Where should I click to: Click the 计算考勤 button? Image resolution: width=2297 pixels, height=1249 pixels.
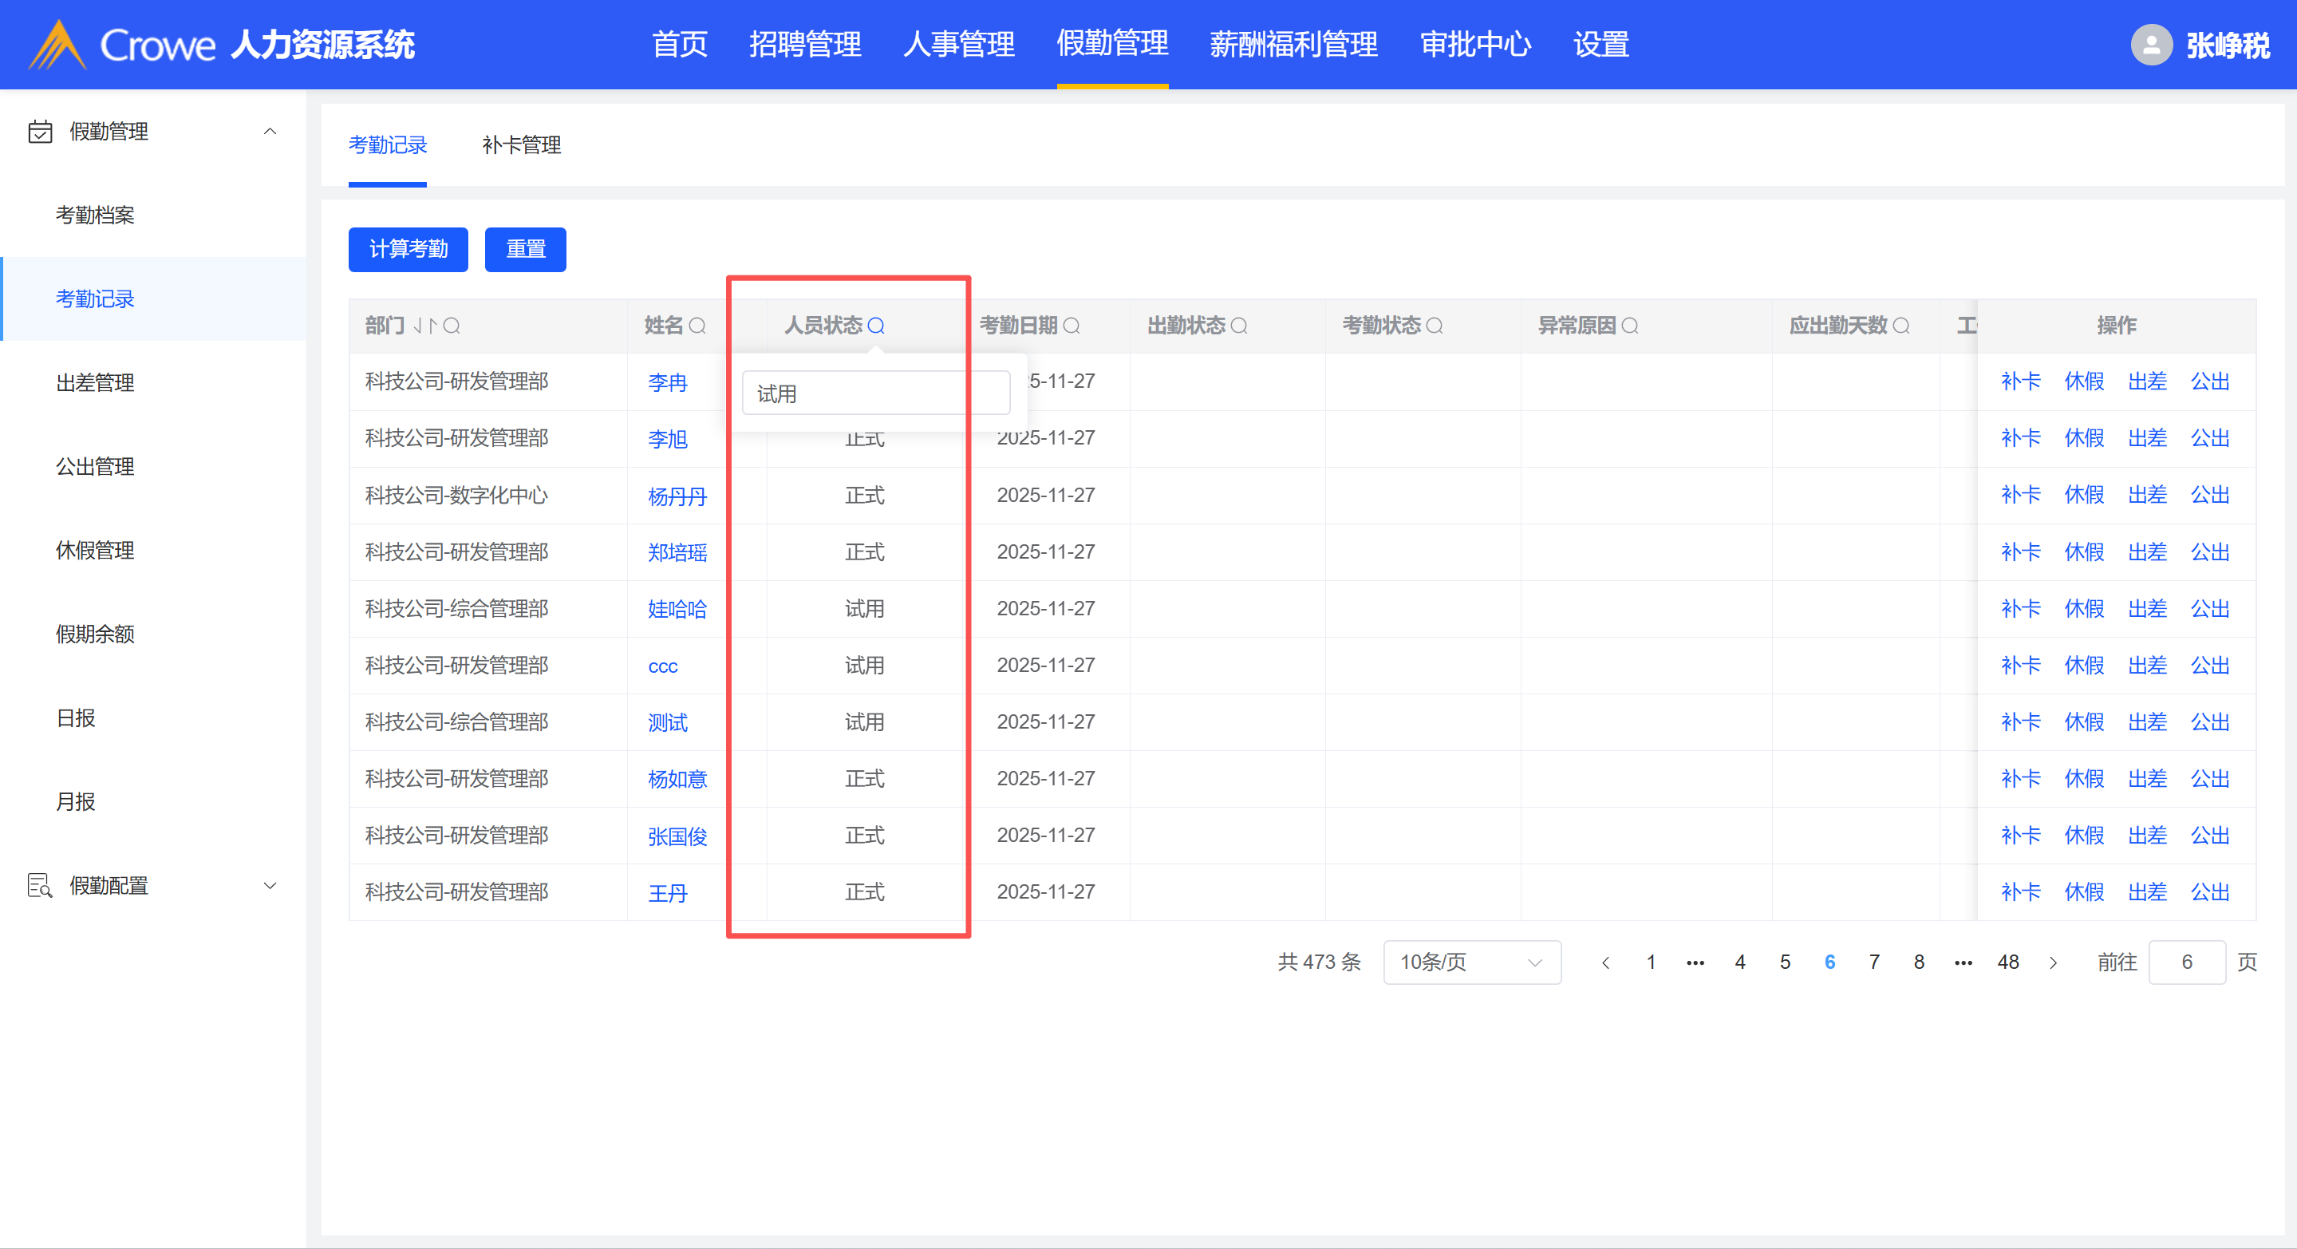408,249
